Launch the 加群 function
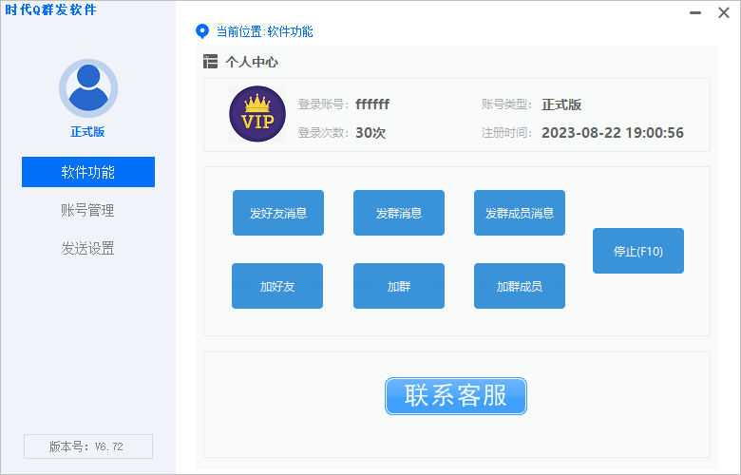The image size is (741, 475). (x=399, y=286)
